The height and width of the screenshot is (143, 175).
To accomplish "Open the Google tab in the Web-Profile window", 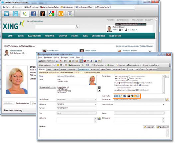I will point(52,14).
